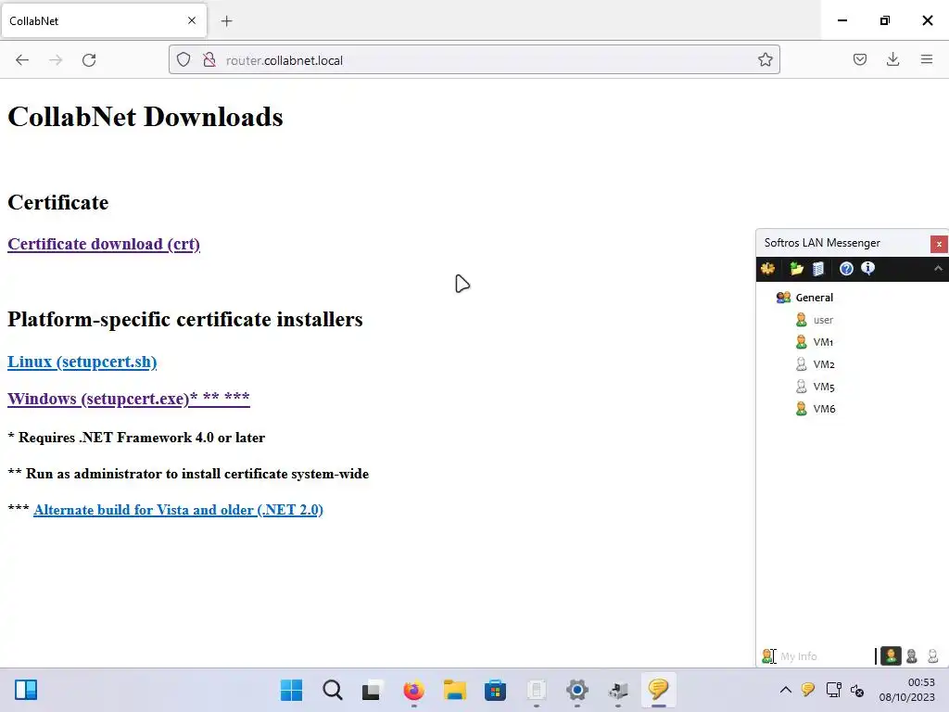
Task: Open the clock and date 00:53
Action: point(907,690)
